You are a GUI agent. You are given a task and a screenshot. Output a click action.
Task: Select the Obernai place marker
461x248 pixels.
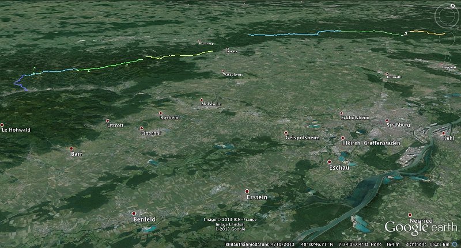142,128
